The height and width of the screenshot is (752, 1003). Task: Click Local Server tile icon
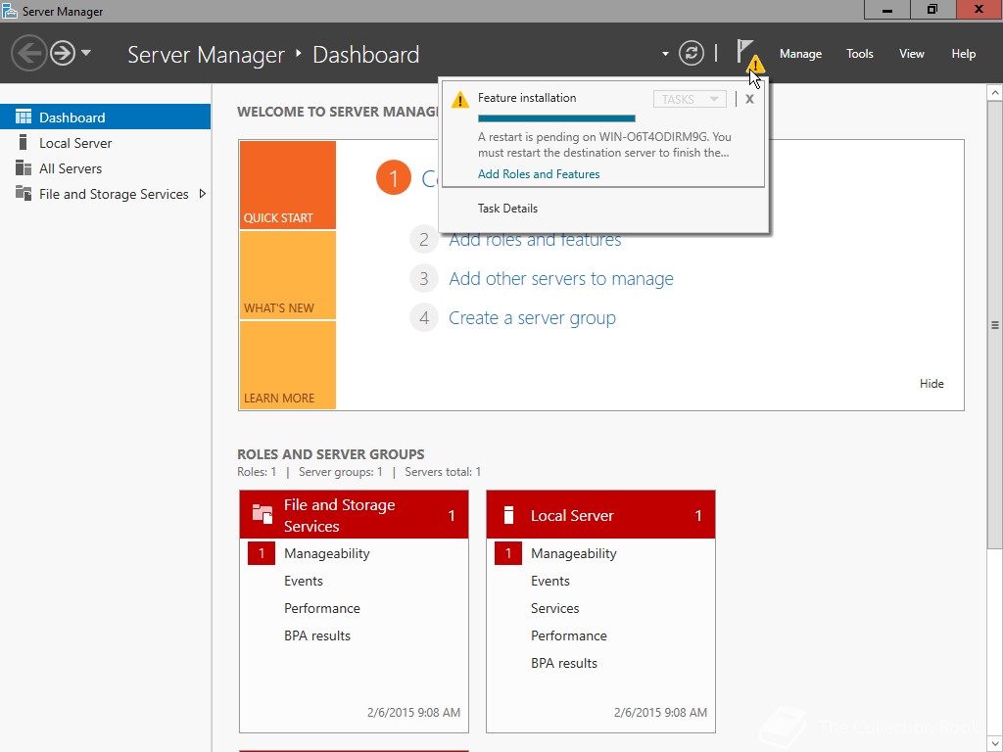click(x=508, y=515)
